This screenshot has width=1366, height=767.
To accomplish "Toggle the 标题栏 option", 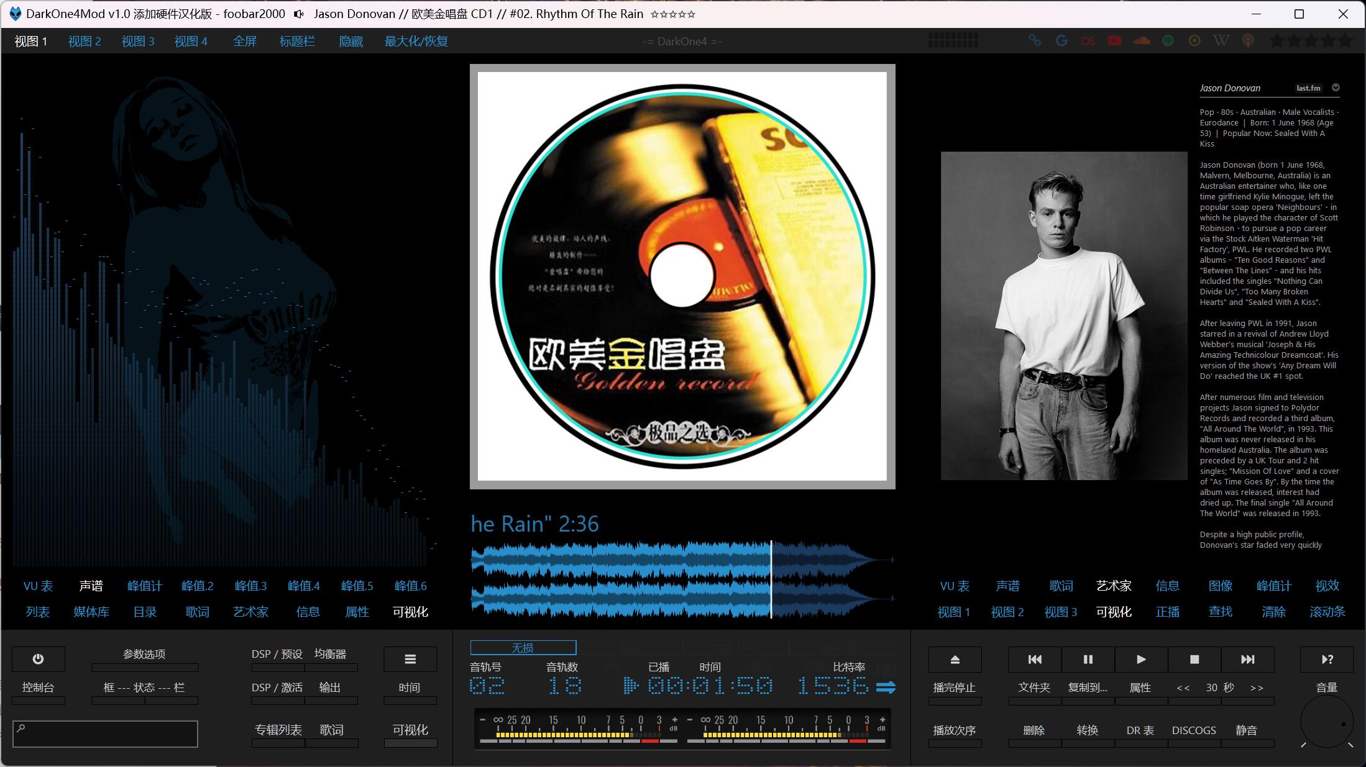I will [297, 41].
